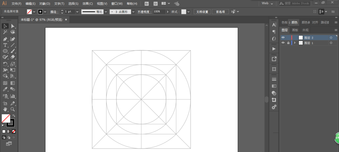Screen dimensions: 339x152
Task: Select the Pen tool
Action: pyautogui.click(x=5, y=39)
